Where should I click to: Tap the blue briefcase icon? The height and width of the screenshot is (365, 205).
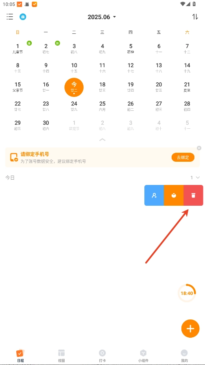23,17
